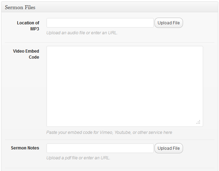
Task: Focus the Sermon Notes URL input field
Action: pyautogui.click(x=100, y=148)
